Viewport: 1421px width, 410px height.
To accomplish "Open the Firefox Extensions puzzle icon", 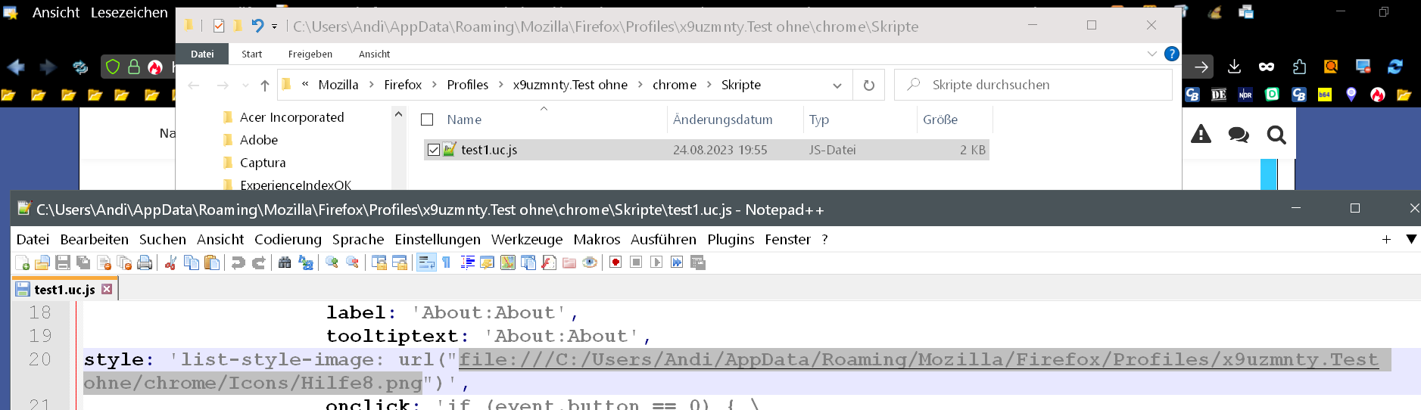I will (x=1299, y=67).
